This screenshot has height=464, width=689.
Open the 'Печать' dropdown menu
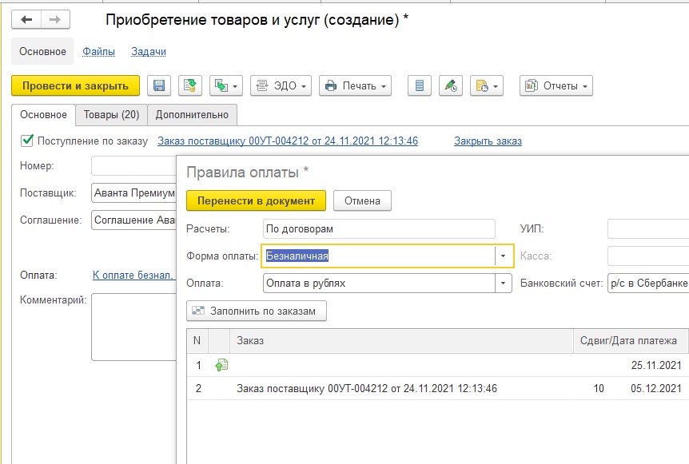point(355,85)
